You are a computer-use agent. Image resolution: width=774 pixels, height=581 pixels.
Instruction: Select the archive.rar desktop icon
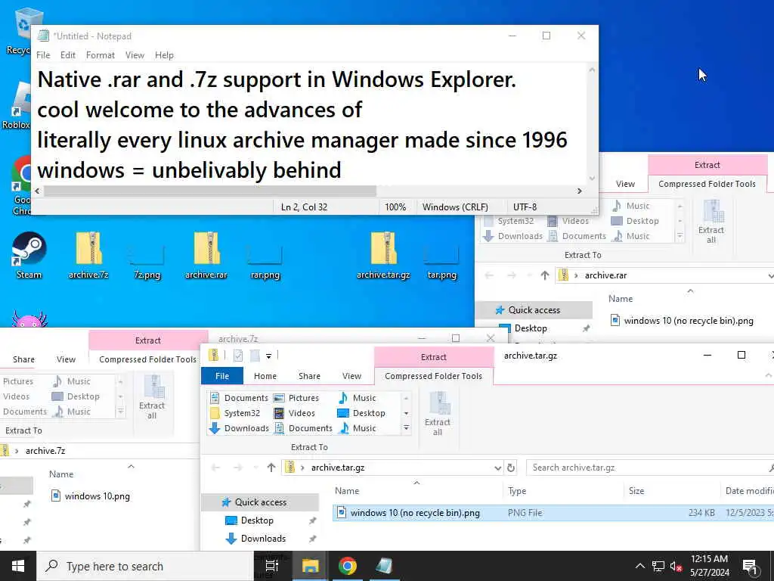pos(206,256)
